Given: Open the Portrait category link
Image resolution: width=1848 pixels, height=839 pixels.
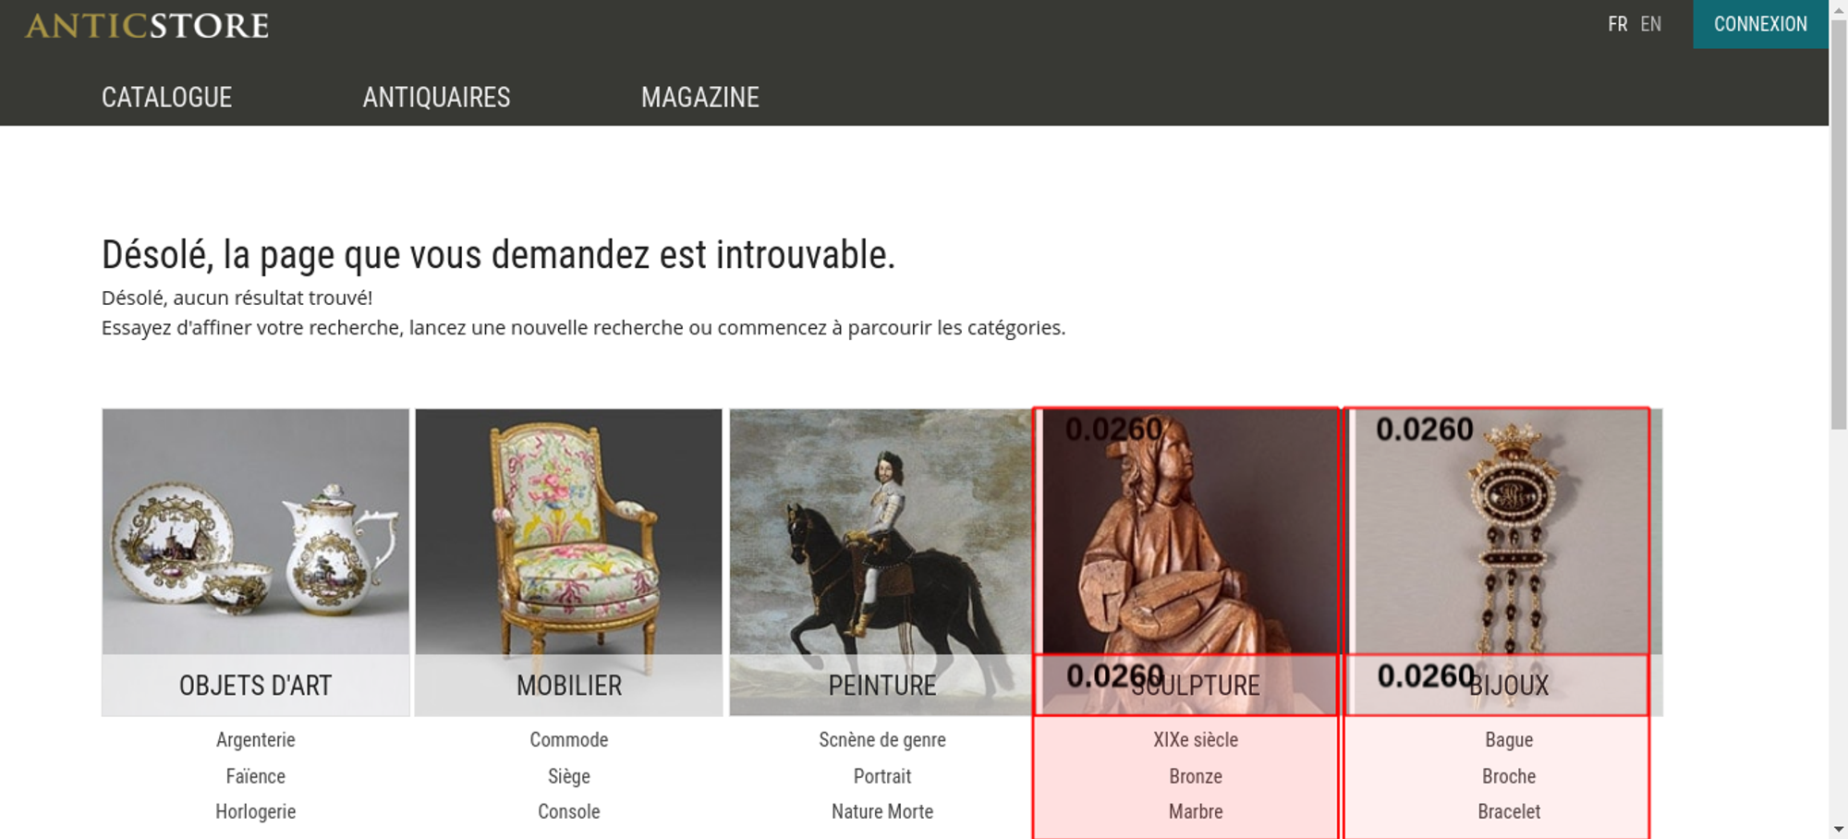Looking at the screenshot, I should [x=882, y=776].
